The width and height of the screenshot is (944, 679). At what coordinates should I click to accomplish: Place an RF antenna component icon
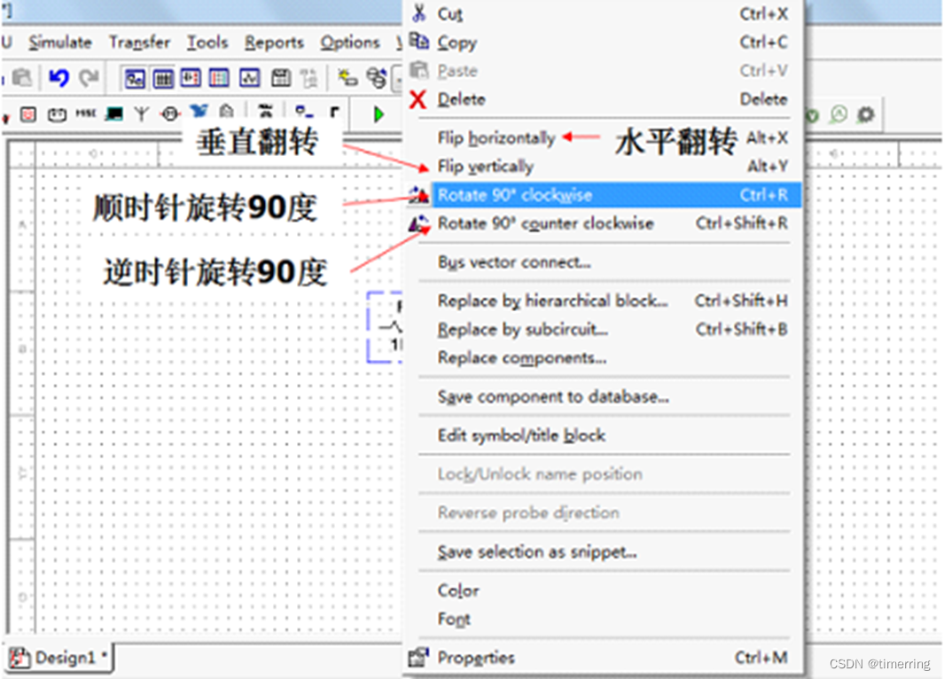[x=142, y=113]
